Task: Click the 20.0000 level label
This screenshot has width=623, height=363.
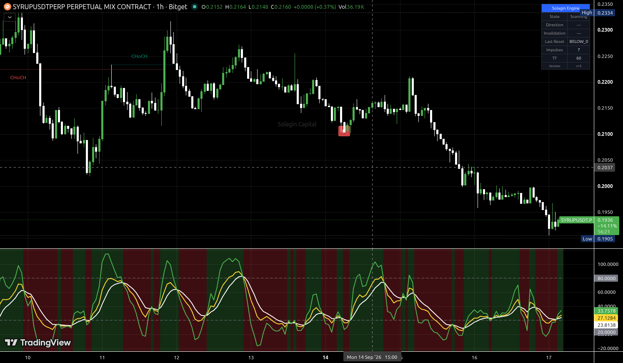Action: [x=606, y=332]
